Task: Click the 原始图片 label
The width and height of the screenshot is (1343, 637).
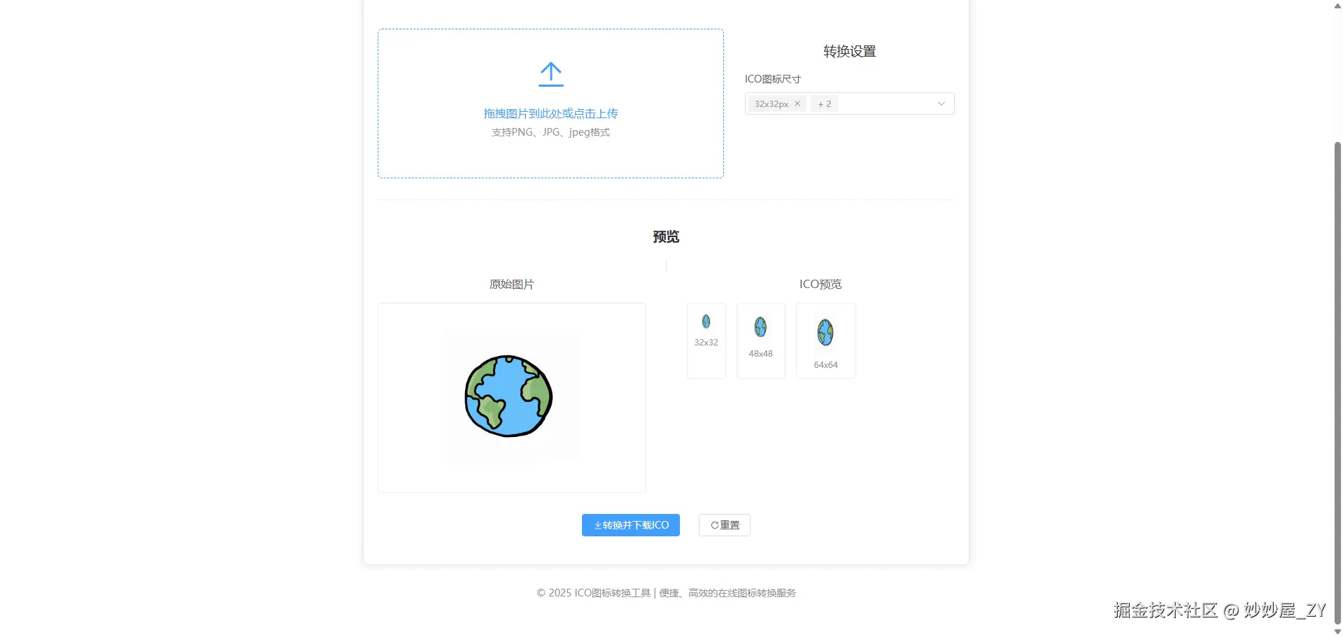Action: click(x=512, y=285)
